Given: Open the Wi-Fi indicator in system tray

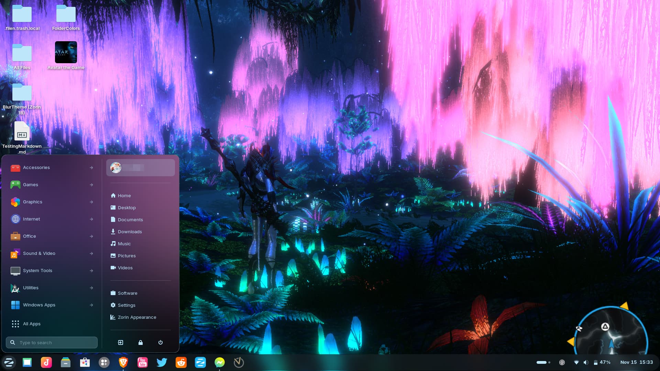Looking at the screenshot, I should pyautogui.click(x=576, y=362).
